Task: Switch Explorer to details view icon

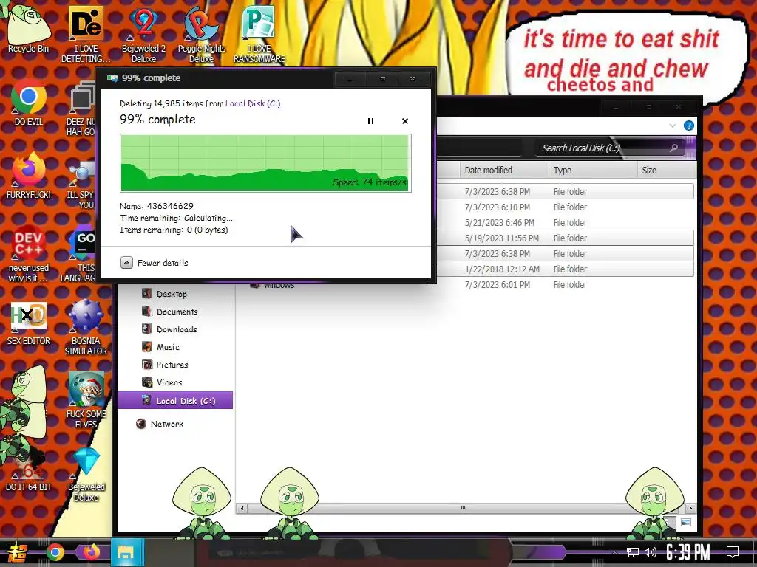Action: coord(670,522)
